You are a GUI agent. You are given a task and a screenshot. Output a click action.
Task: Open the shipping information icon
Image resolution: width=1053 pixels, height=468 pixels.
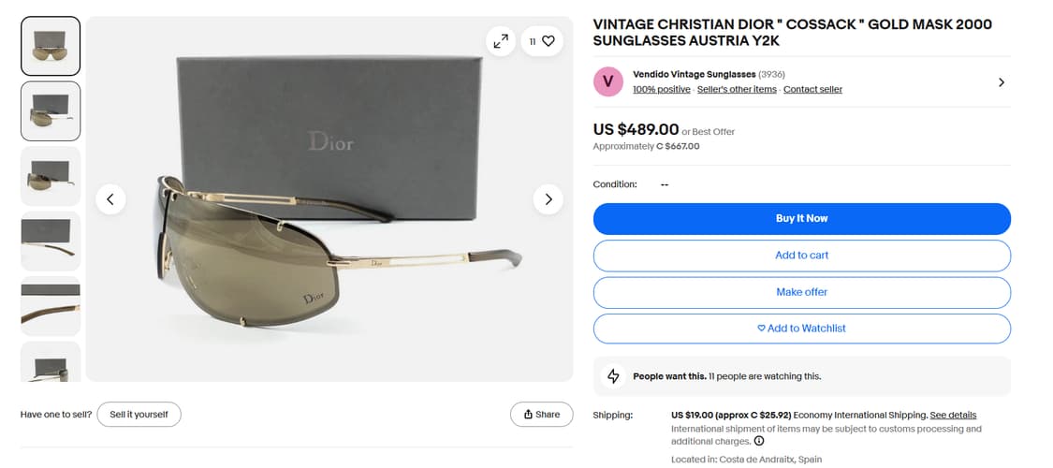759,441
